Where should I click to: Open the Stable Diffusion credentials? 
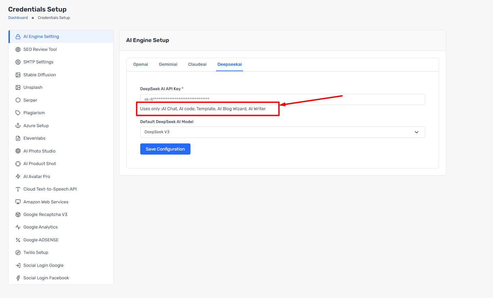point(61,75)
